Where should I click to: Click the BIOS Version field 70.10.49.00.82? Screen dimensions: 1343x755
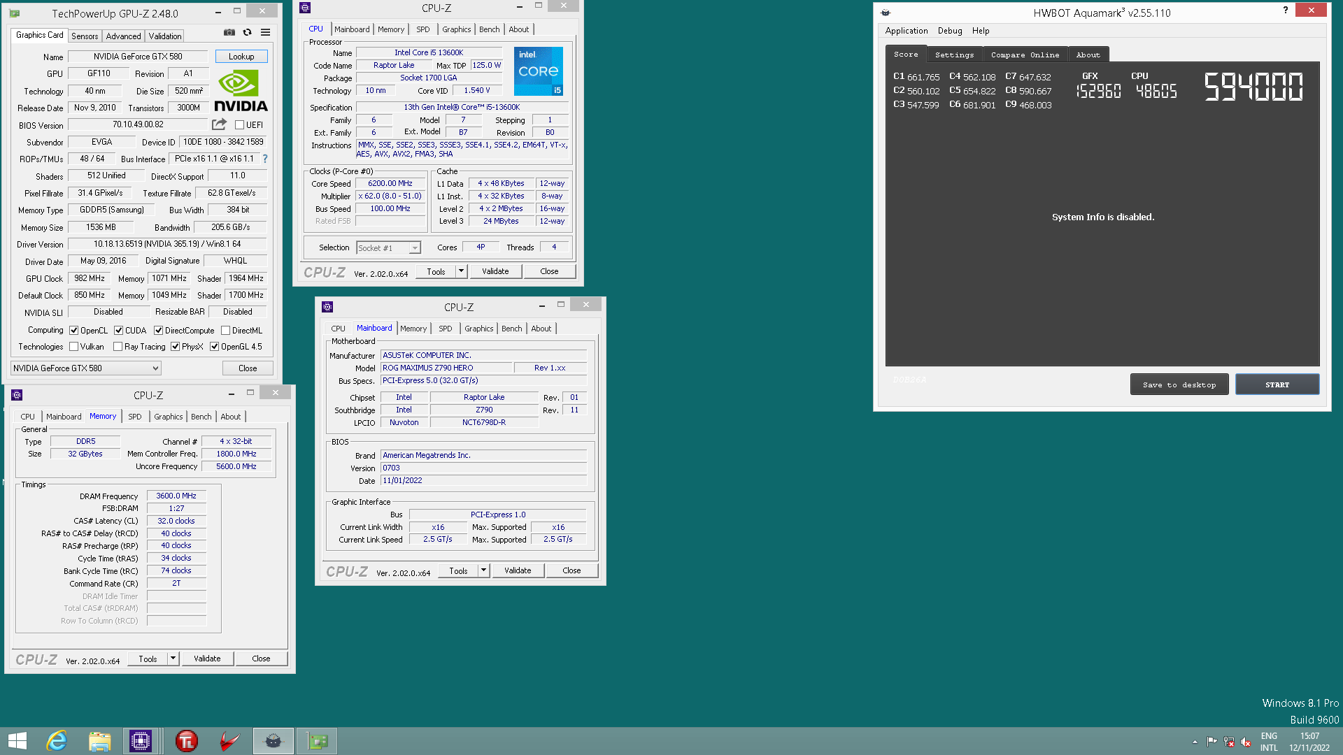(138, 124)
